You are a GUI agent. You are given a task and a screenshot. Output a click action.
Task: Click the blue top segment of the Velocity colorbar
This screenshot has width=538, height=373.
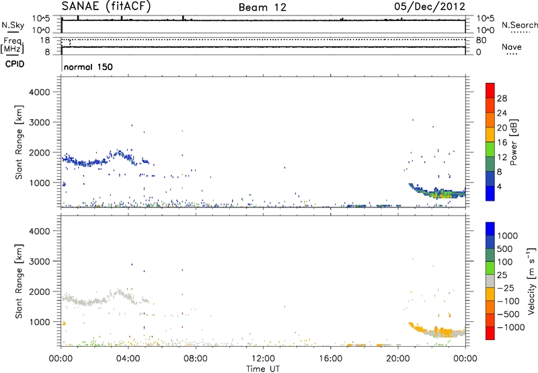(x=490, y=229)
